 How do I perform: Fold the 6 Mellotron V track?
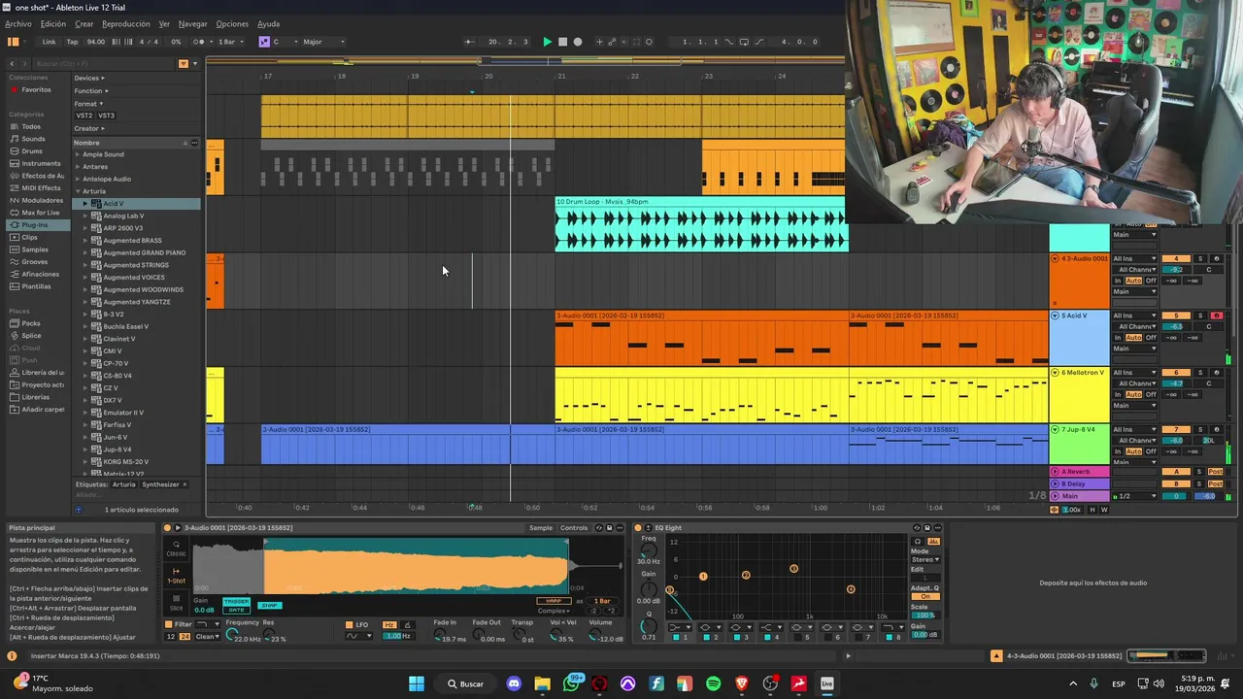1056,373
